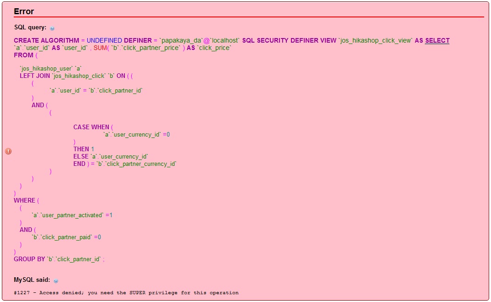The width and height of the screenshot is (491, 302).
Task: Click the MySQL said: label
Action: tap(32, 280)
